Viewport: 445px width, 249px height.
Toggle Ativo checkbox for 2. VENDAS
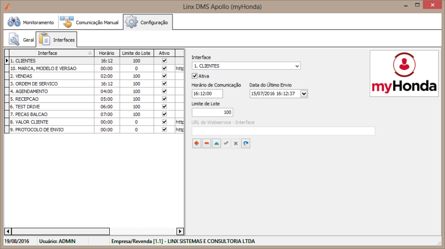click(164, 76)
